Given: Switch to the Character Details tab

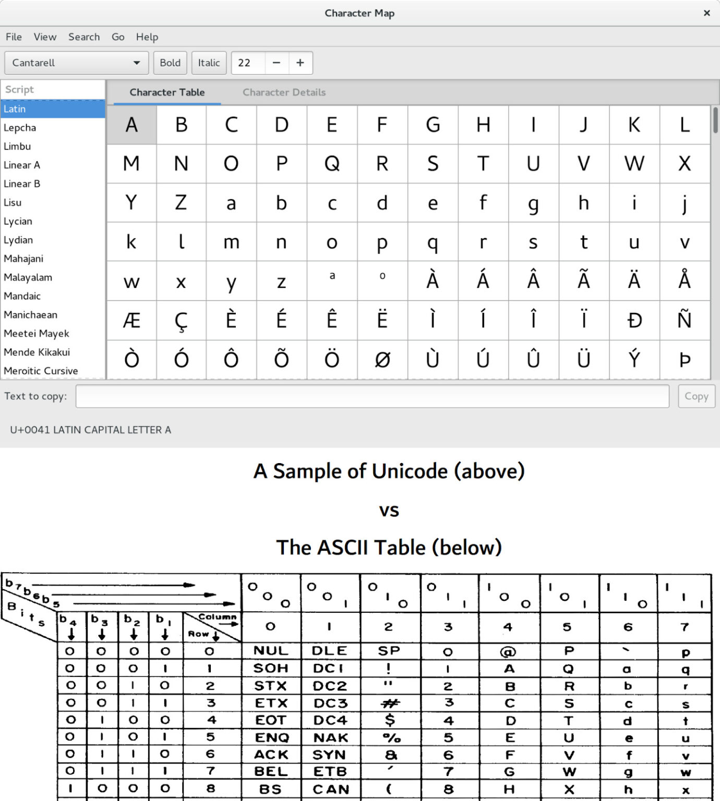Looking at the screenshot, I should [x=284, y=92].
